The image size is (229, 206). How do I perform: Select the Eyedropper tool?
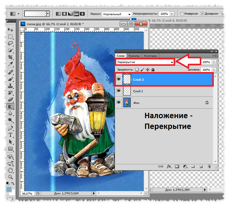[x=10, y=64]
